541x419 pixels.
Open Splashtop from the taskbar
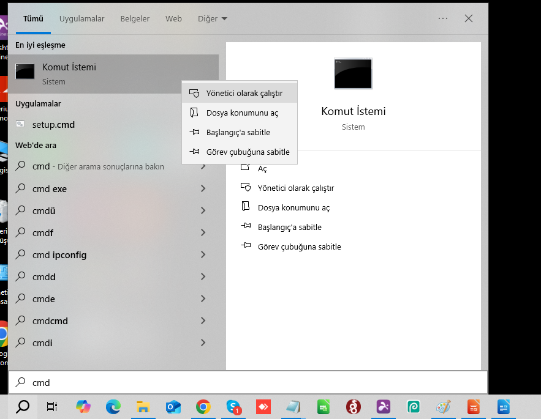click(383, 406)
